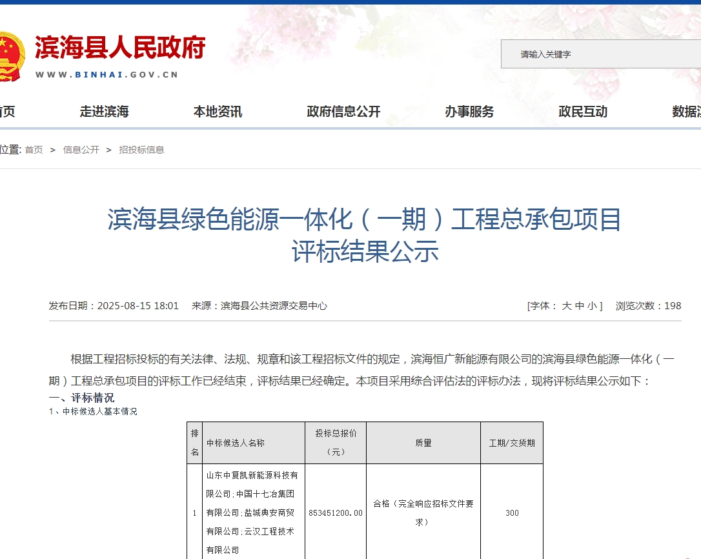Open the 政民互动 menu item

(583, 112)
